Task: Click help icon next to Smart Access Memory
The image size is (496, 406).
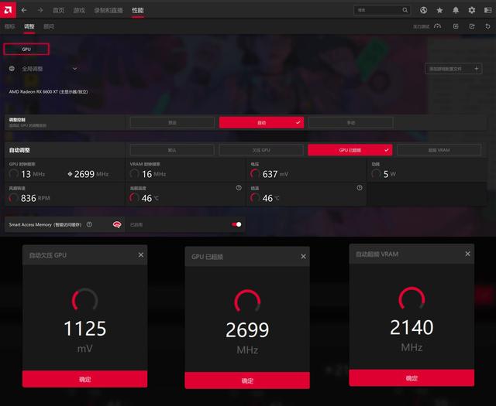Action: (90, 224)
